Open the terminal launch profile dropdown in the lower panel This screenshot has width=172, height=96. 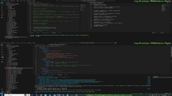pyautogui.click(x=163, y=75)
